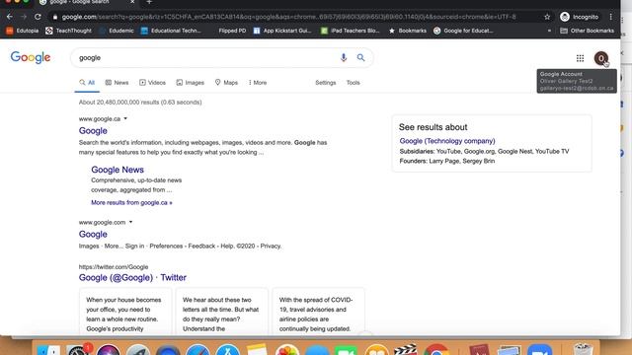The height and width of the screenshot is (355, 632).
Task: Expand the bookmarks bar overflow arrow
Action: [549, 31]
